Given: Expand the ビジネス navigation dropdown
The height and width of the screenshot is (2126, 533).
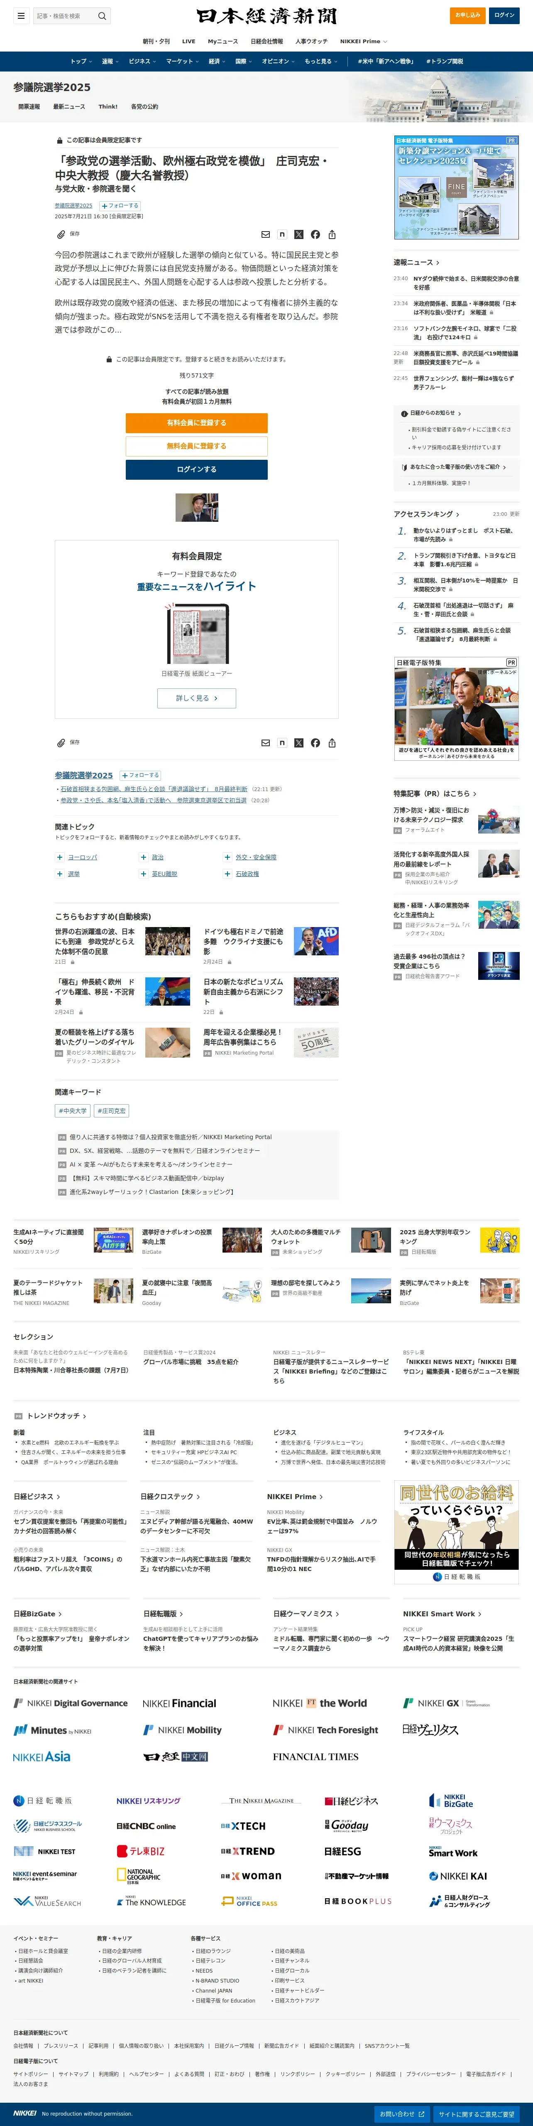Looking at the screenshot, I should (142, 61).
